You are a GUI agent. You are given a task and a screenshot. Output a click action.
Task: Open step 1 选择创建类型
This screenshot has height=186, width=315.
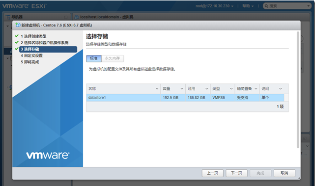pyautogui.click(x=33, y=36)
